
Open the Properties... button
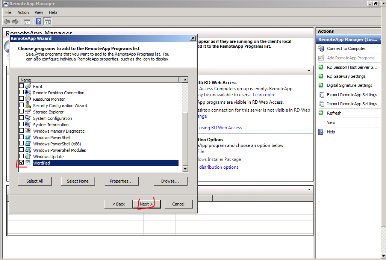pyautogui.click(x=121, y=181)
